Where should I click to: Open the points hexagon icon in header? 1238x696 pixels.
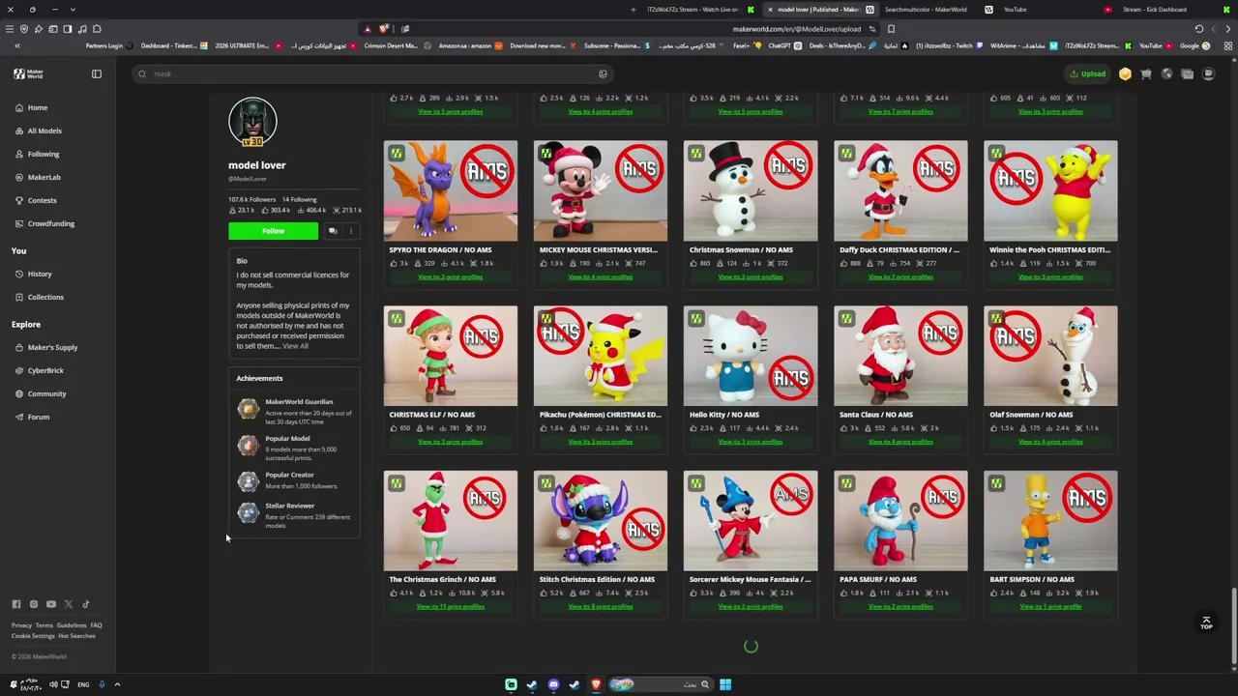pos(1125,73)
